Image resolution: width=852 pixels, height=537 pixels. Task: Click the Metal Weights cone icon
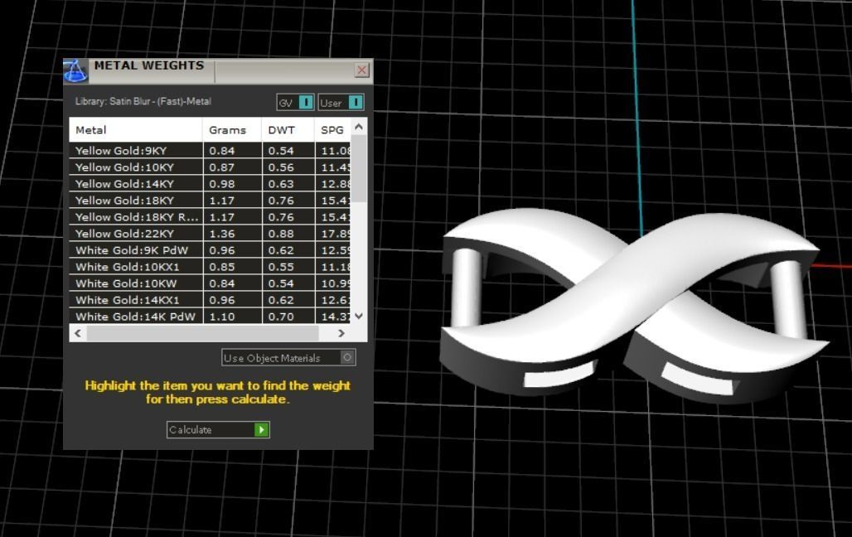click(x=75, y=71)
